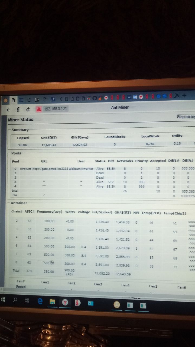Click the Temp(Chip2) value 71
The height and width of the screenshot is (347, 195).
pyautogui.click(x=175, y=267)
